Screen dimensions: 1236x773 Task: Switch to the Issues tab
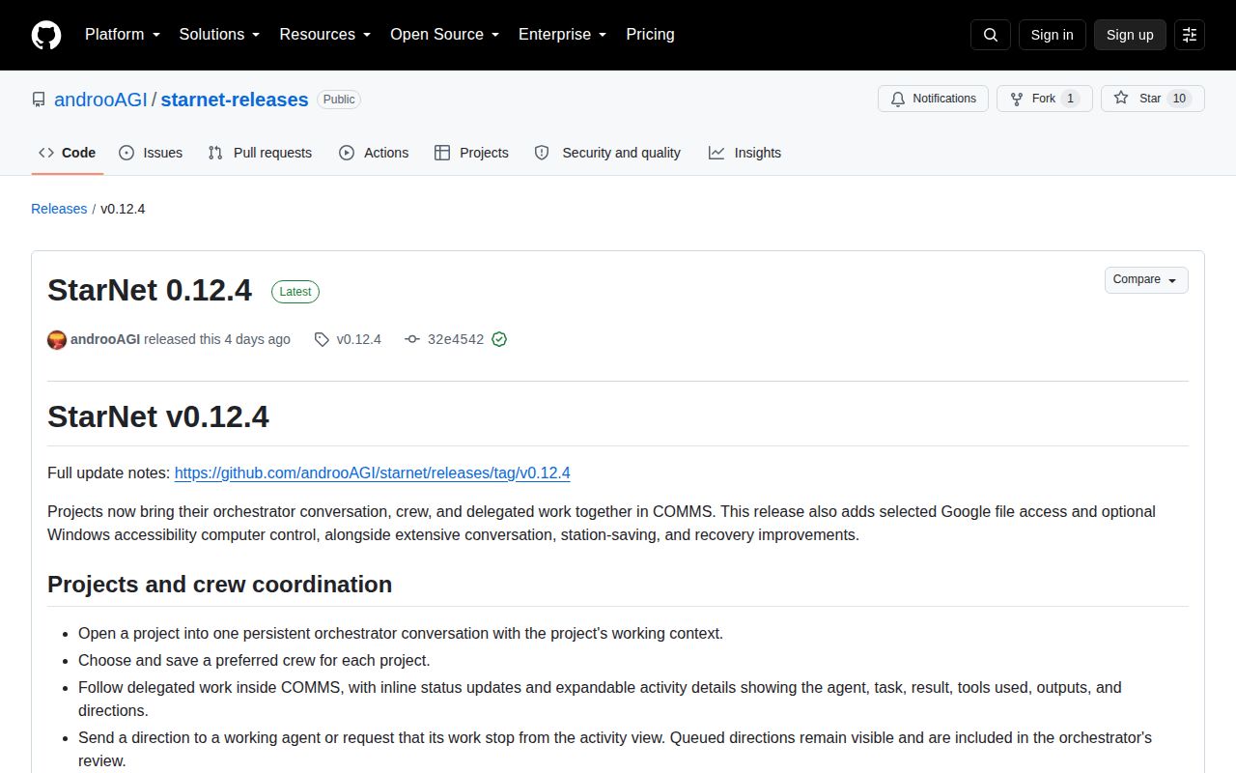pyautogui.click(x=151, y=153)
